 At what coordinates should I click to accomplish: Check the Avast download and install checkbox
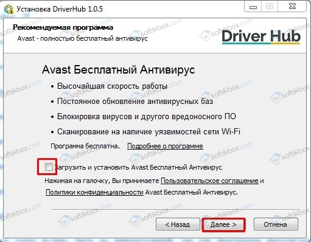(49, 167)
